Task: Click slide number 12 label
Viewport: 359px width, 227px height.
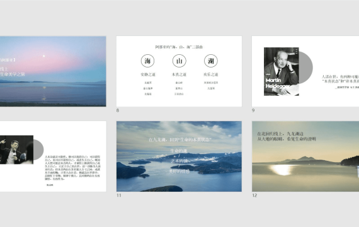Action: [254, 195]
